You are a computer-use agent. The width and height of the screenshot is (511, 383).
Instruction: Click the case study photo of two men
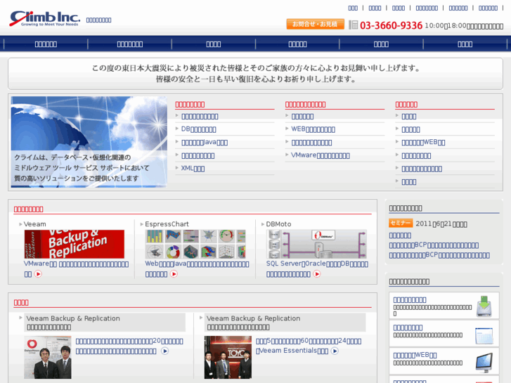[48, 357]
